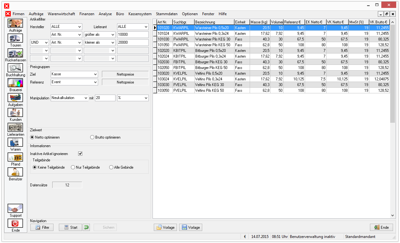Viewport: 400px width, 243px height.
Task: Click the scrollbar up arrow in table
Action: tap(393, 22)
